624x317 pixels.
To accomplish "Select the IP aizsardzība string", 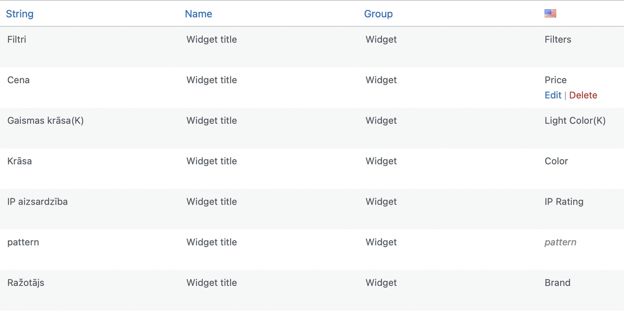I will click(x=38, y=202).
